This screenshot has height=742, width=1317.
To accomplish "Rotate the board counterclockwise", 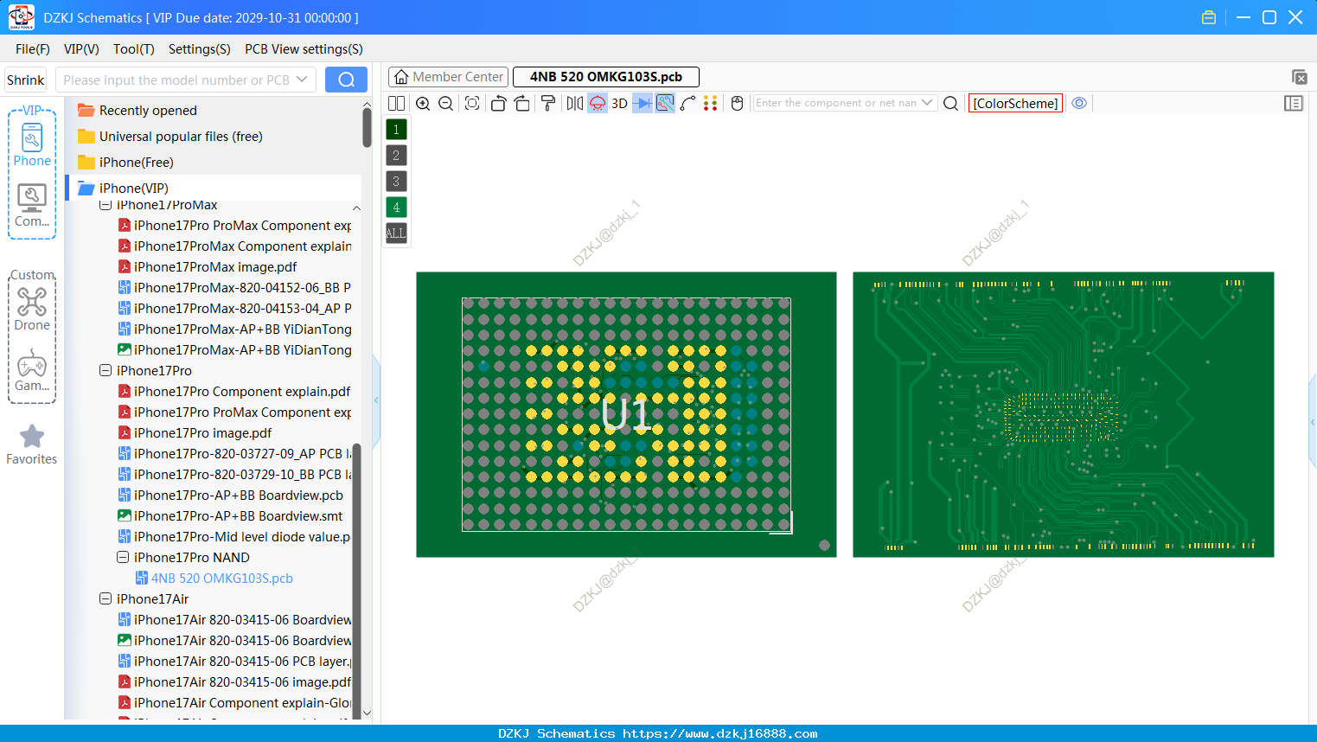I will (x=498, y=103).
